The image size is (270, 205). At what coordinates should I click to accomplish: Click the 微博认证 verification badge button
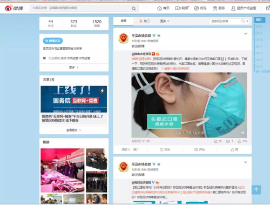pyautogui.click(x=53, y=41)
